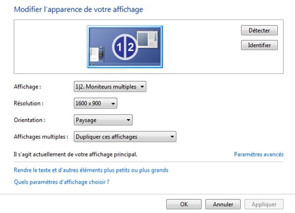Click the Identifier button

click(260, 45)
